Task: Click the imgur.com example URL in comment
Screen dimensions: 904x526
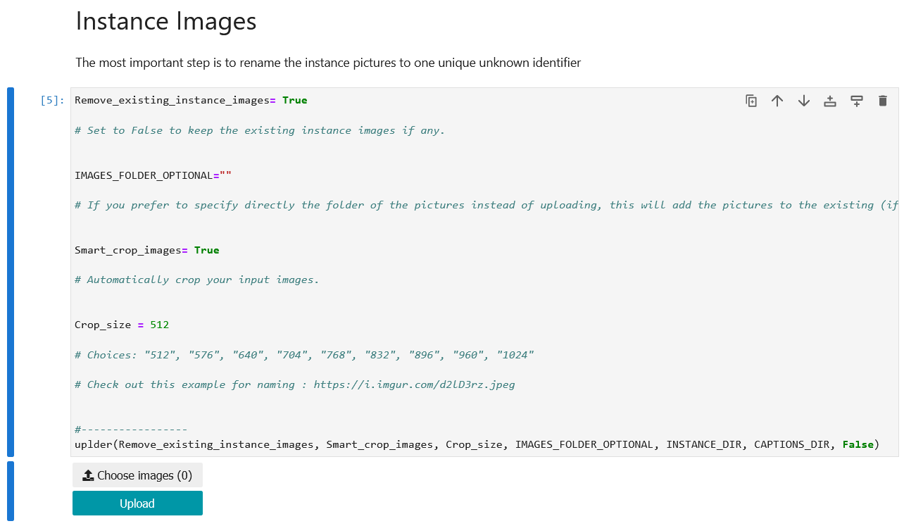Action: (x=414, y=385)
